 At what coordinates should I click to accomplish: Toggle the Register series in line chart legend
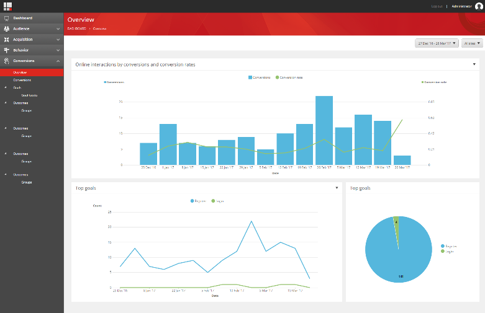(198, 201)
